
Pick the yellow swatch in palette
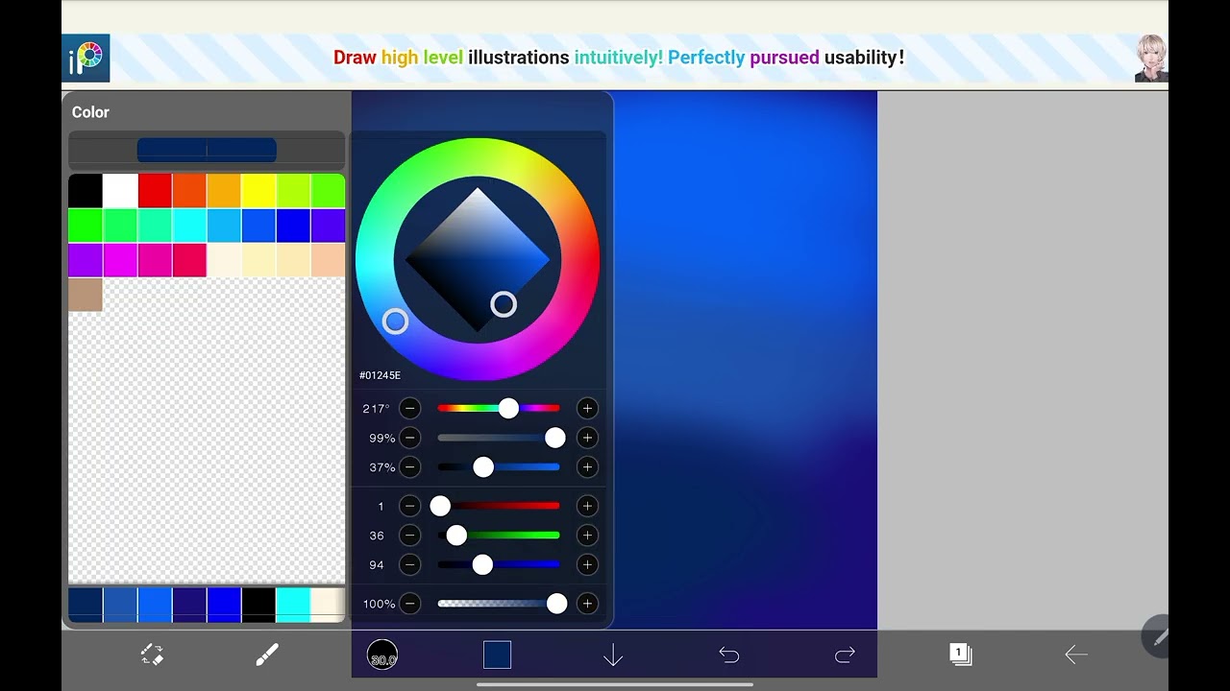pos(258,191)
